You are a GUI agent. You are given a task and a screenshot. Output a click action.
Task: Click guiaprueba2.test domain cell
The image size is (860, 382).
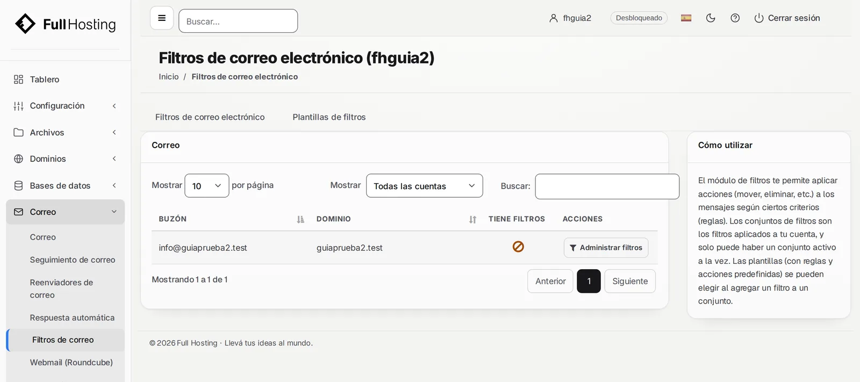pyautogui.click(x=349, y=248)
